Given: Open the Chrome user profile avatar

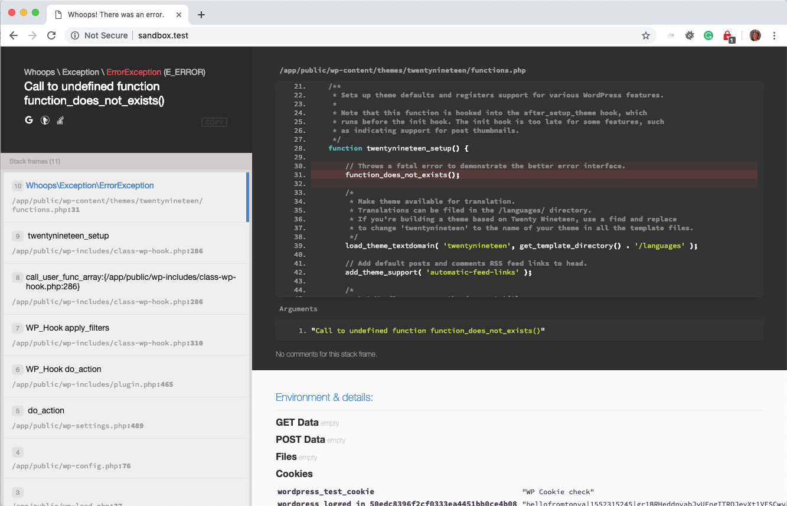Looking at the screenshot, I should click(x=755, y=35).
